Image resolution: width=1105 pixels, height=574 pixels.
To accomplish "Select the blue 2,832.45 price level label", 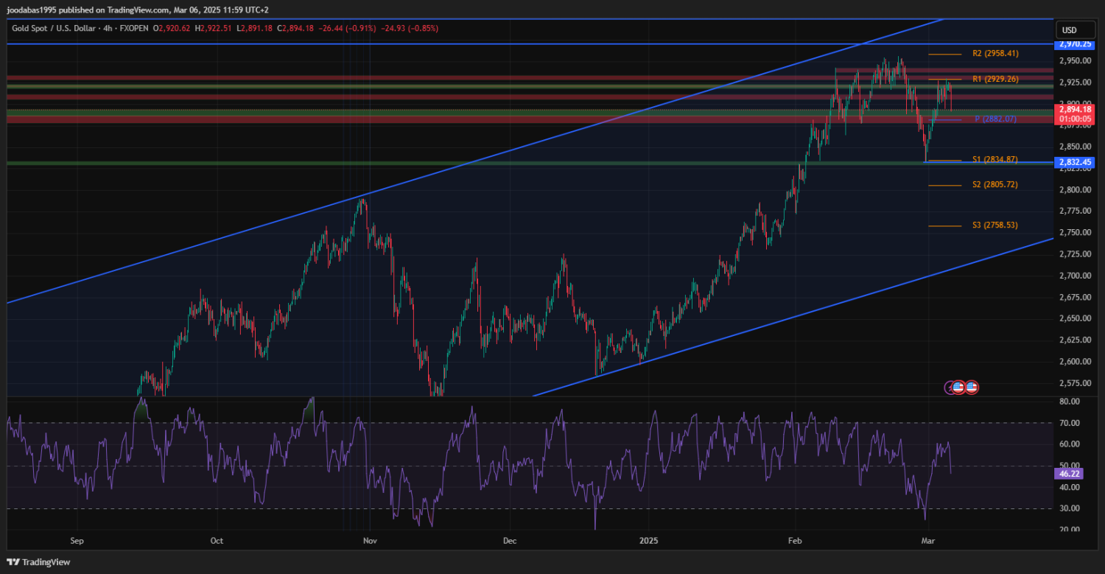I will point(1074,162).
